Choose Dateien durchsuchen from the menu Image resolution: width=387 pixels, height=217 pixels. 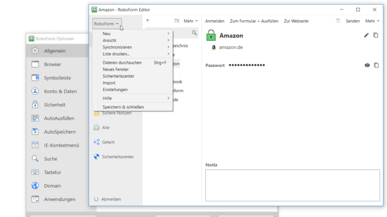coord(133,63)
